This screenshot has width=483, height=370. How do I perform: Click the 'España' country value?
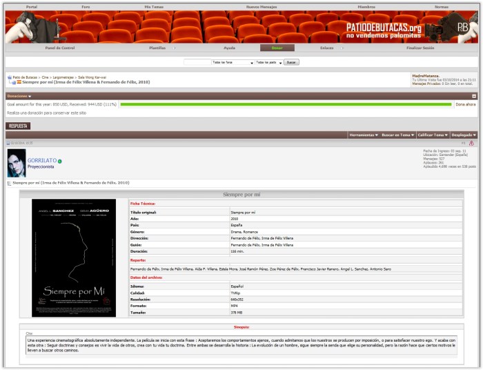236,226
